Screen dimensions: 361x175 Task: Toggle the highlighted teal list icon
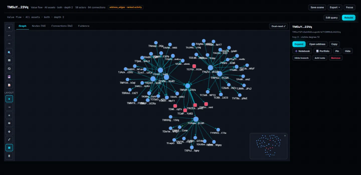9,148
